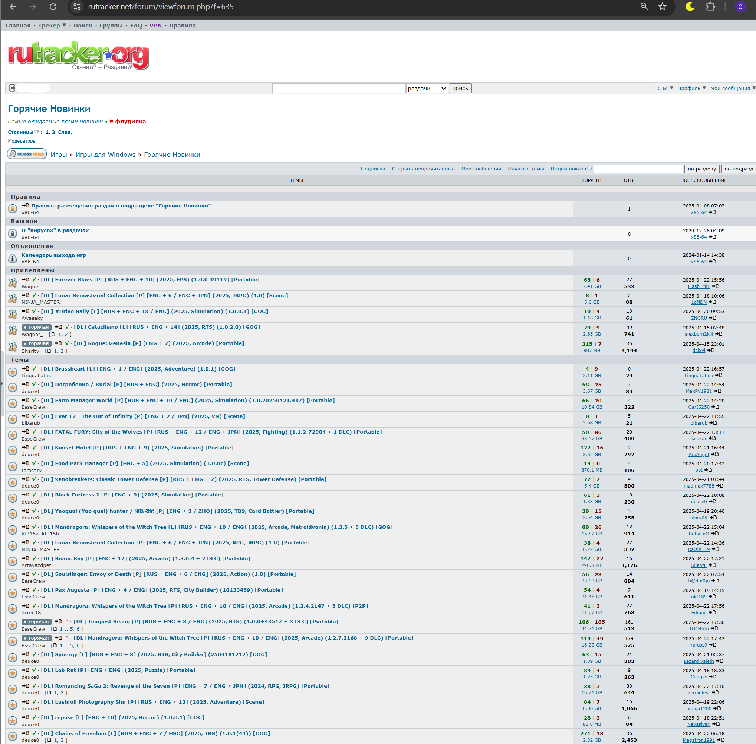Click the logout icon beside the username

(12, 88)
